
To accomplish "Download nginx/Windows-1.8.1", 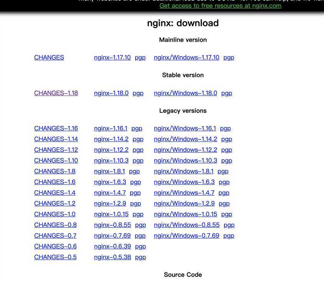I will point(184,171).
